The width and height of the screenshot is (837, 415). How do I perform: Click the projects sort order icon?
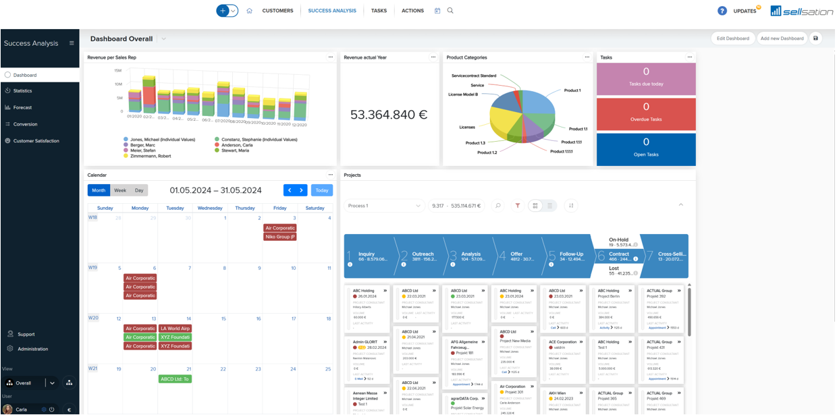tap(571, 206)
